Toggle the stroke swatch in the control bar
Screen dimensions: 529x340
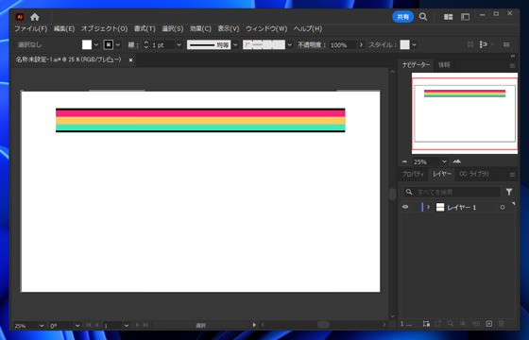click(x=109, y=44)
